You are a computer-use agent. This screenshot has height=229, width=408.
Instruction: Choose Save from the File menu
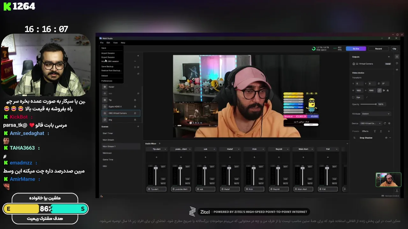104,48
